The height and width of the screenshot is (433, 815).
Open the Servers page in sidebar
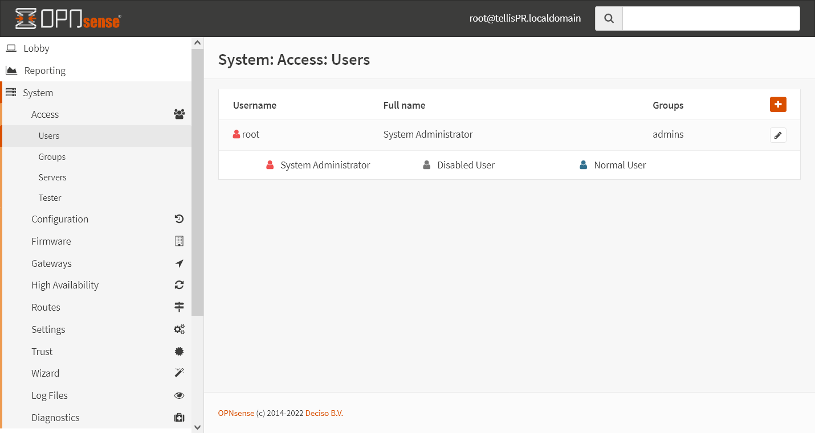pyautogui.click(x=52, y=177)
